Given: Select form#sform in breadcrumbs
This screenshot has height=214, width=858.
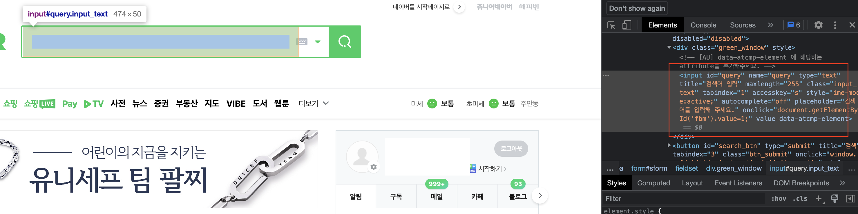Looking at the screenshot, I should [649, 169].
